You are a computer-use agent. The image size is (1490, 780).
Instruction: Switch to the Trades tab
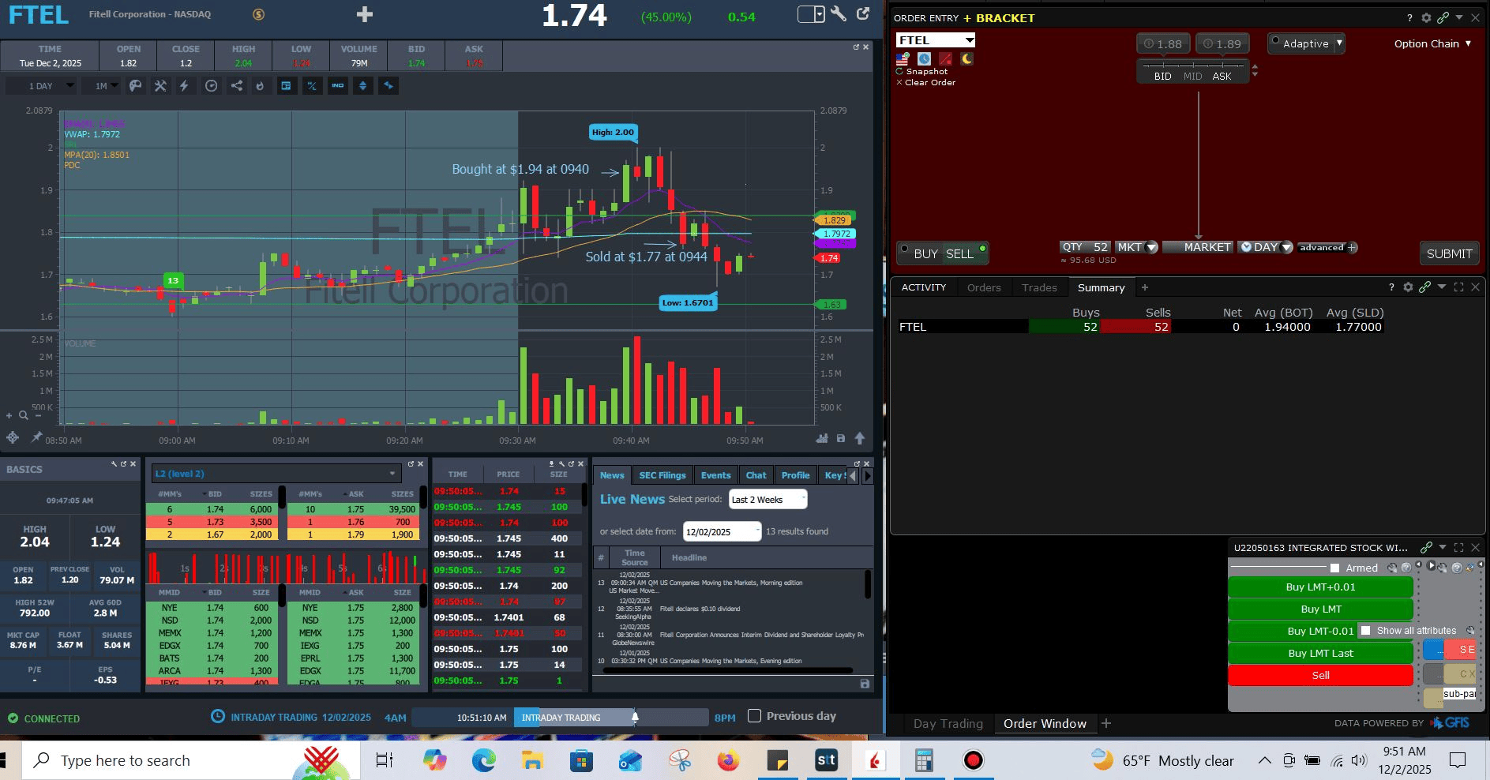point(1039,287)
